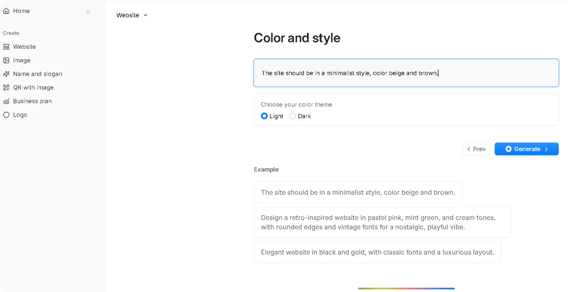
Task: Click the right chevron on Generate
Action: point(546,149)
